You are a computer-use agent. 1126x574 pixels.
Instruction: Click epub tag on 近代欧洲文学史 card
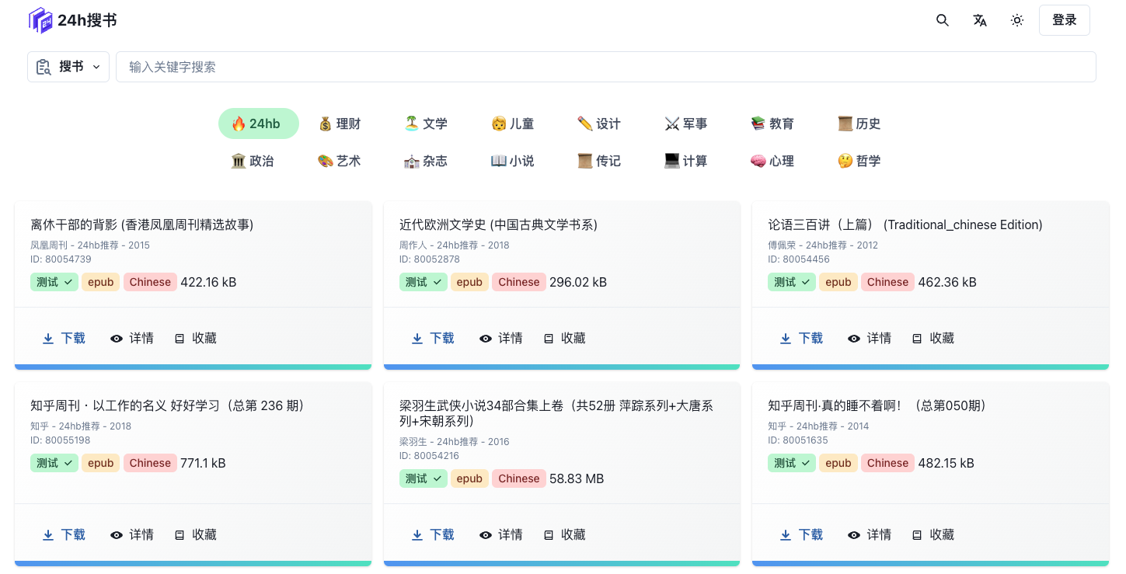pos(469,282)
